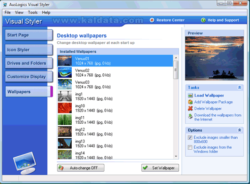Click the img13 name text

(x=80, y=141)
